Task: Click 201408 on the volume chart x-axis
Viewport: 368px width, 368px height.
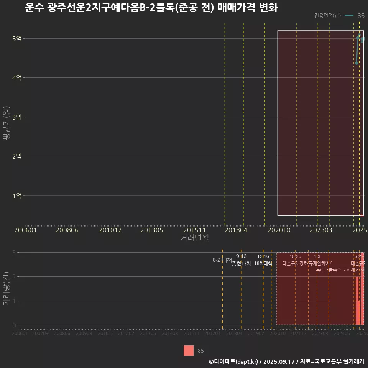Action: (170, 333)
